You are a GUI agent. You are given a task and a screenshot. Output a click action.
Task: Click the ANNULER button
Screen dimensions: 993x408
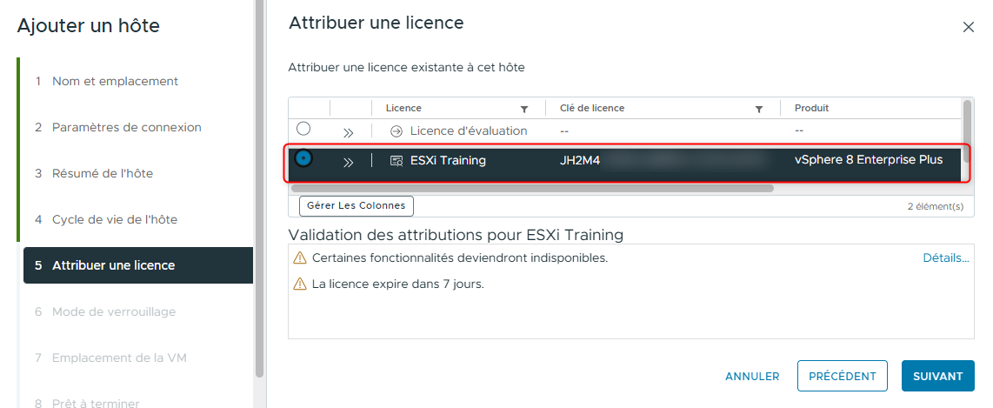752,377
